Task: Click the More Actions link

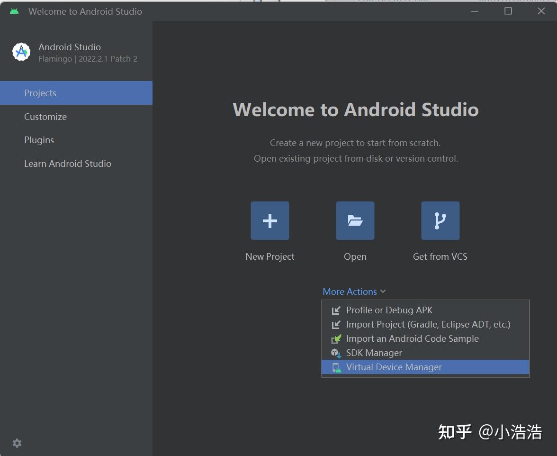Action: pos(350,292)
